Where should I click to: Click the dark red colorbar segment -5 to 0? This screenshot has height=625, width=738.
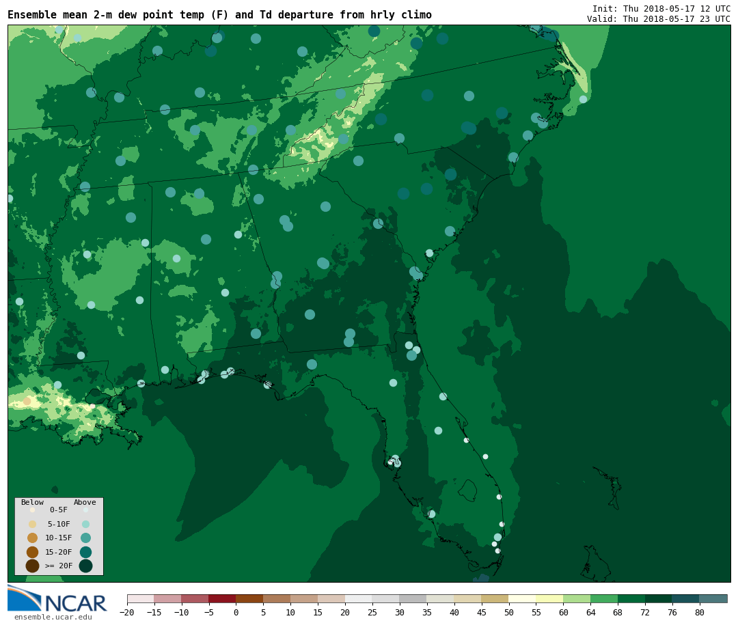pos(223,598)
